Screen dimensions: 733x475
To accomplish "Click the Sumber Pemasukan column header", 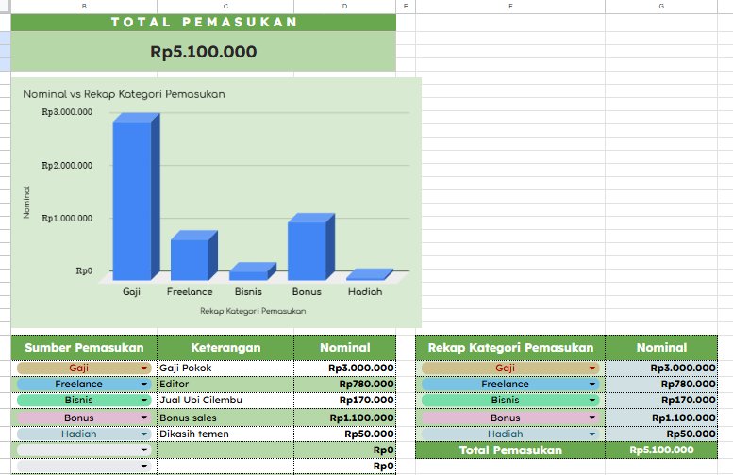I will [84, 348].
